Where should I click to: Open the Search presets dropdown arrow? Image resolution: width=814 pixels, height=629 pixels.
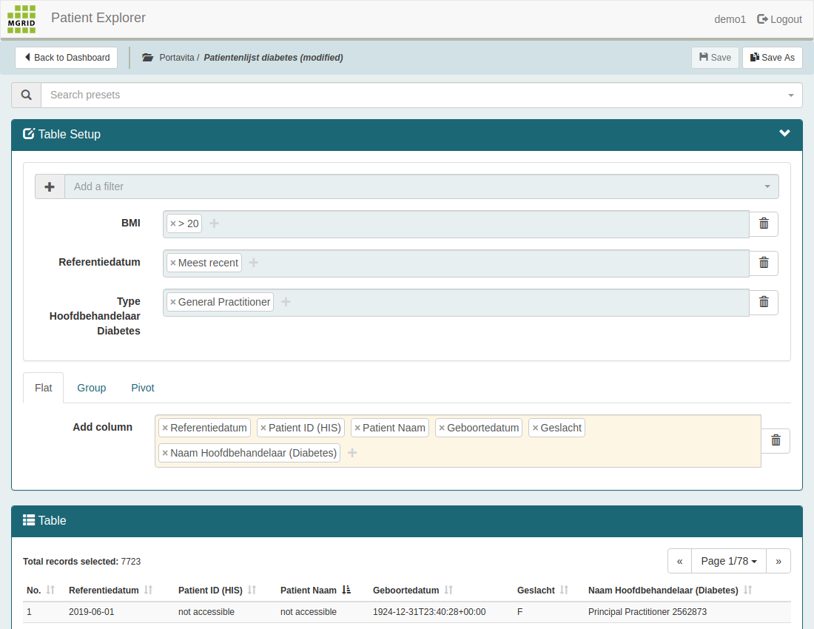(x=790, y=95)
